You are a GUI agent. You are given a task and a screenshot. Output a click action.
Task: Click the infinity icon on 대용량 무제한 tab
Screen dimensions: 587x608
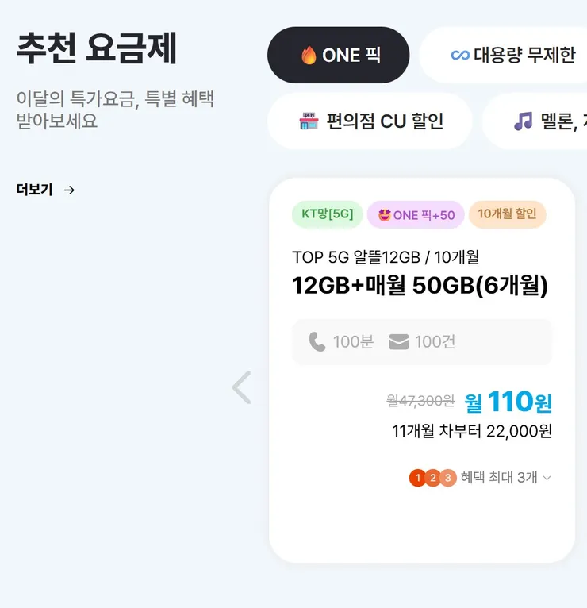click(460, 56)
